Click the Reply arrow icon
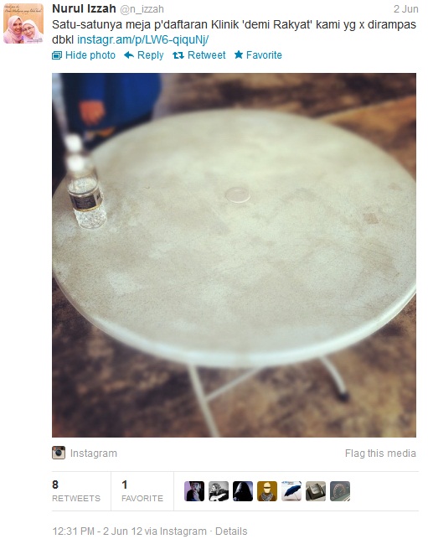The image size is (428, 539). pyautogui.click(x=129, y=55)
